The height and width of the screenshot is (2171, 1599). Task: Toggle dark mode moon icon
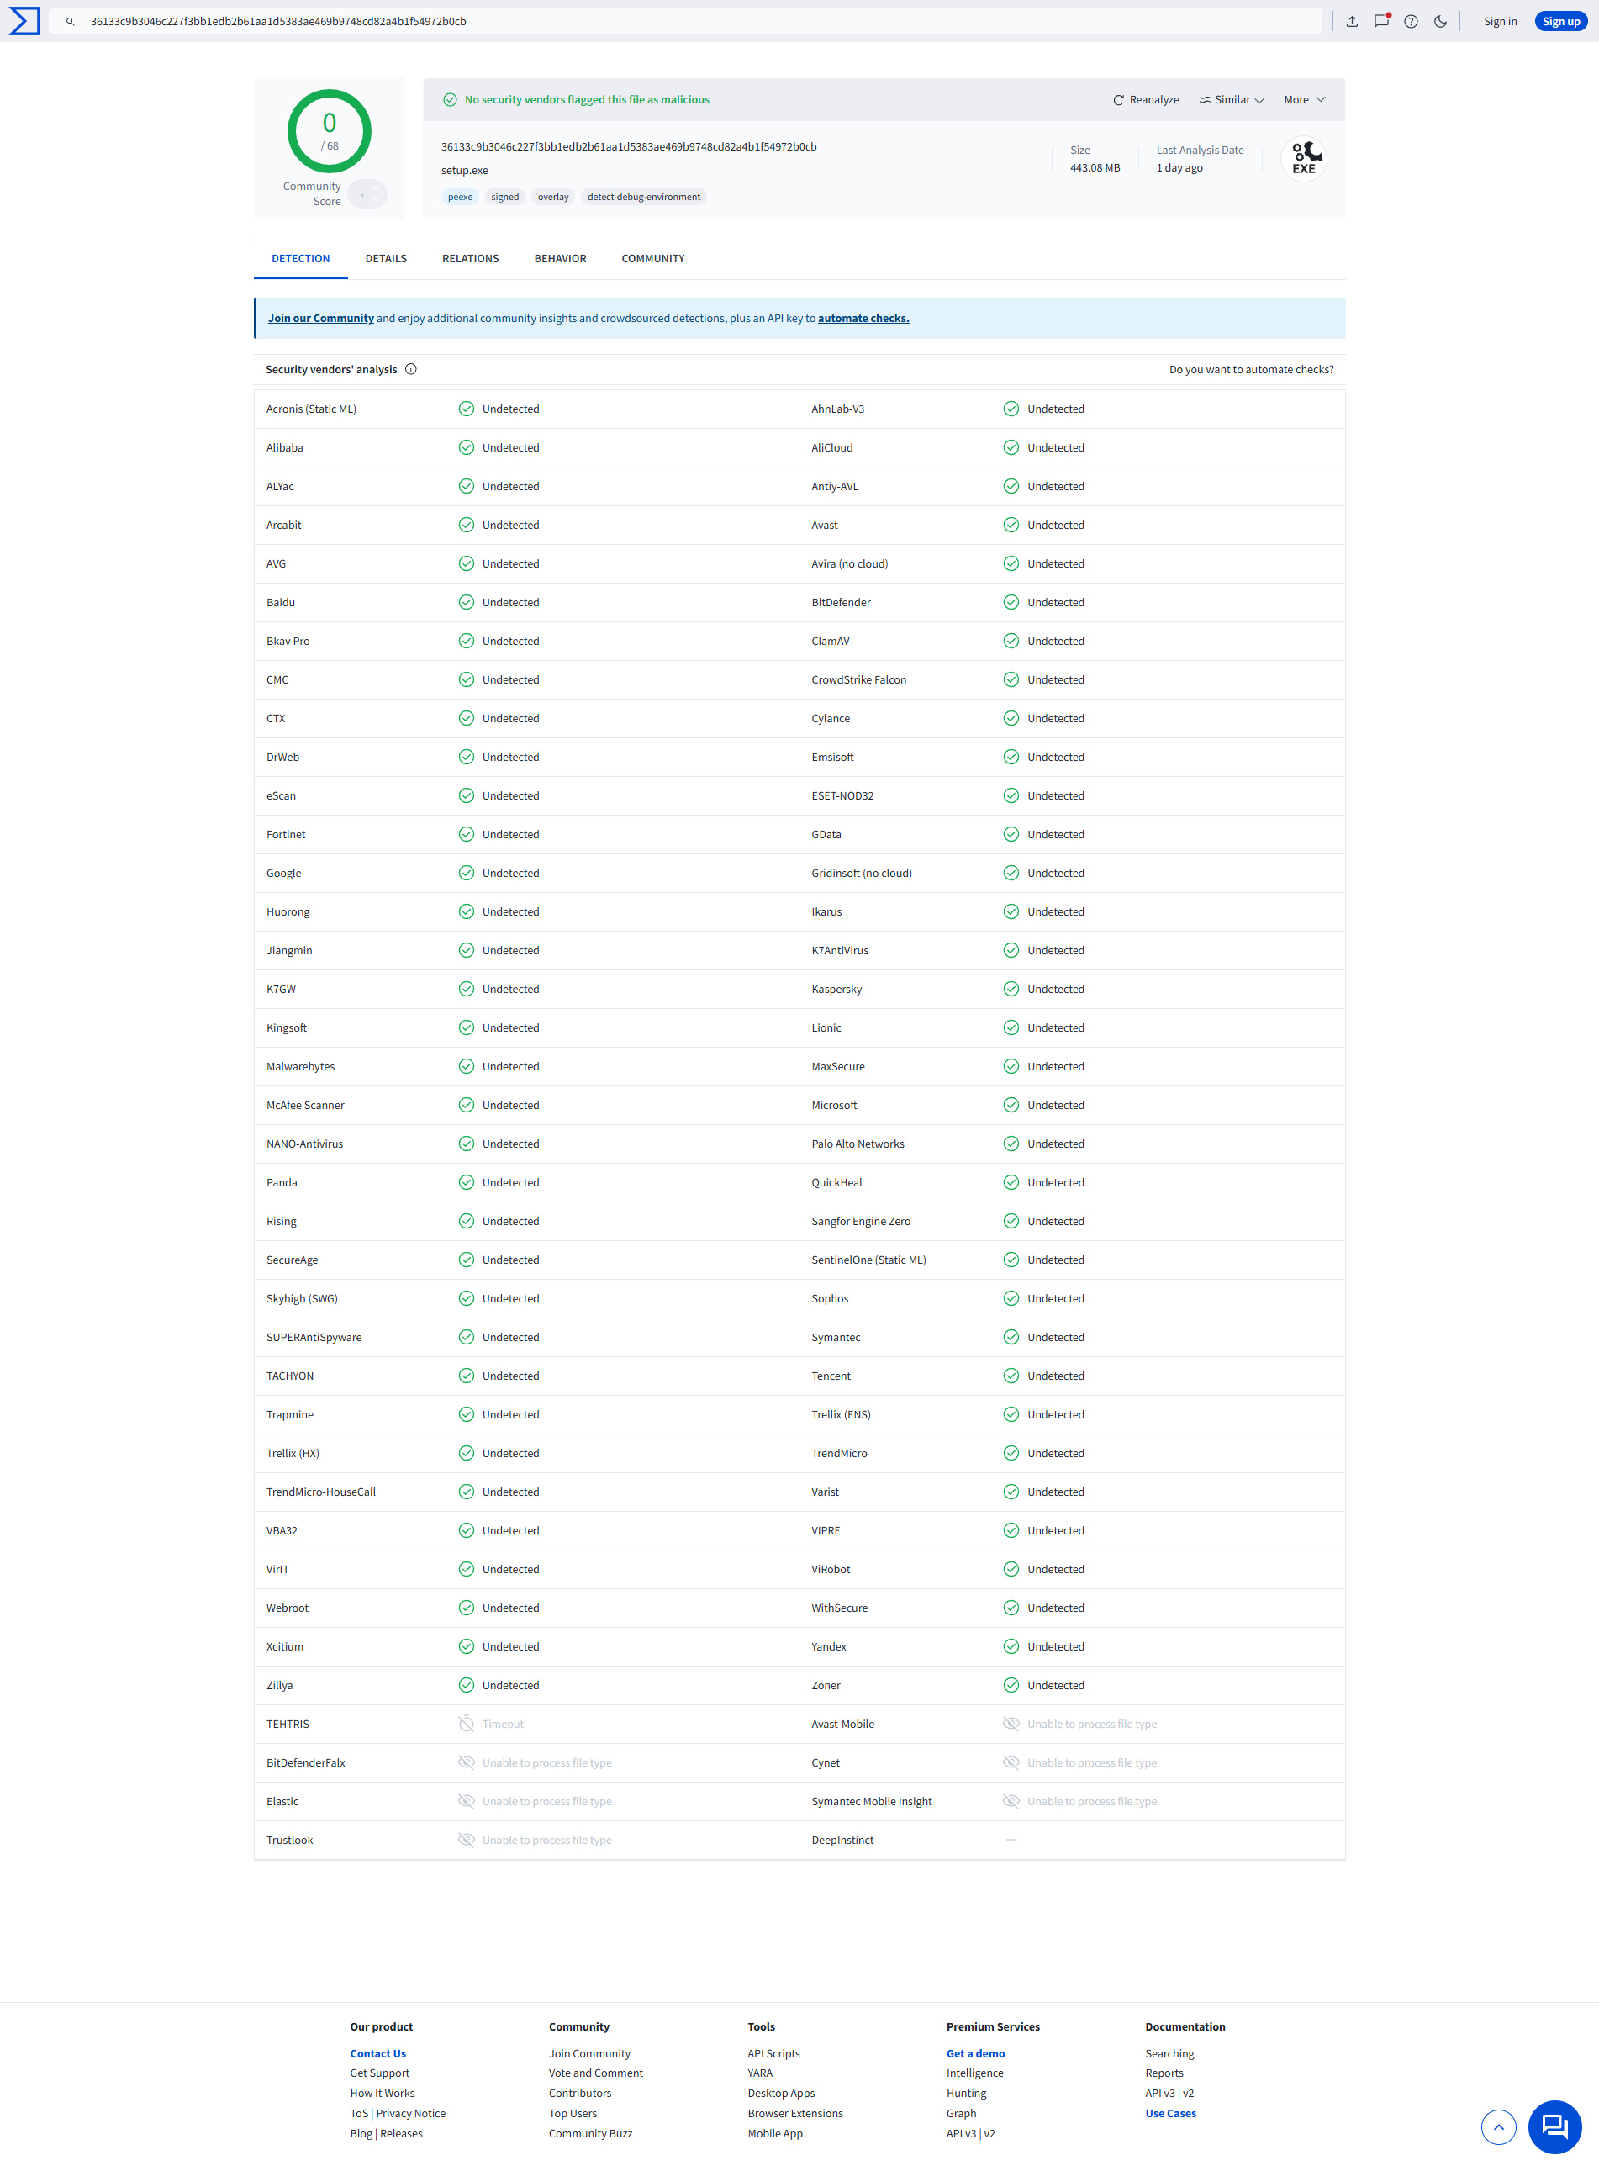click(x=1440, y=21)
